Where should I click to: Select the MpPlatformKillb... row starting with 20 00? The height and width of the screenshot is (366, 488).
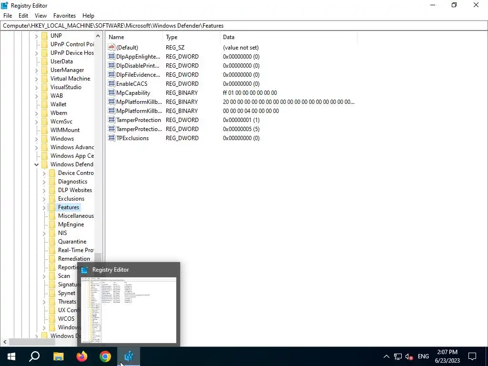139,102
